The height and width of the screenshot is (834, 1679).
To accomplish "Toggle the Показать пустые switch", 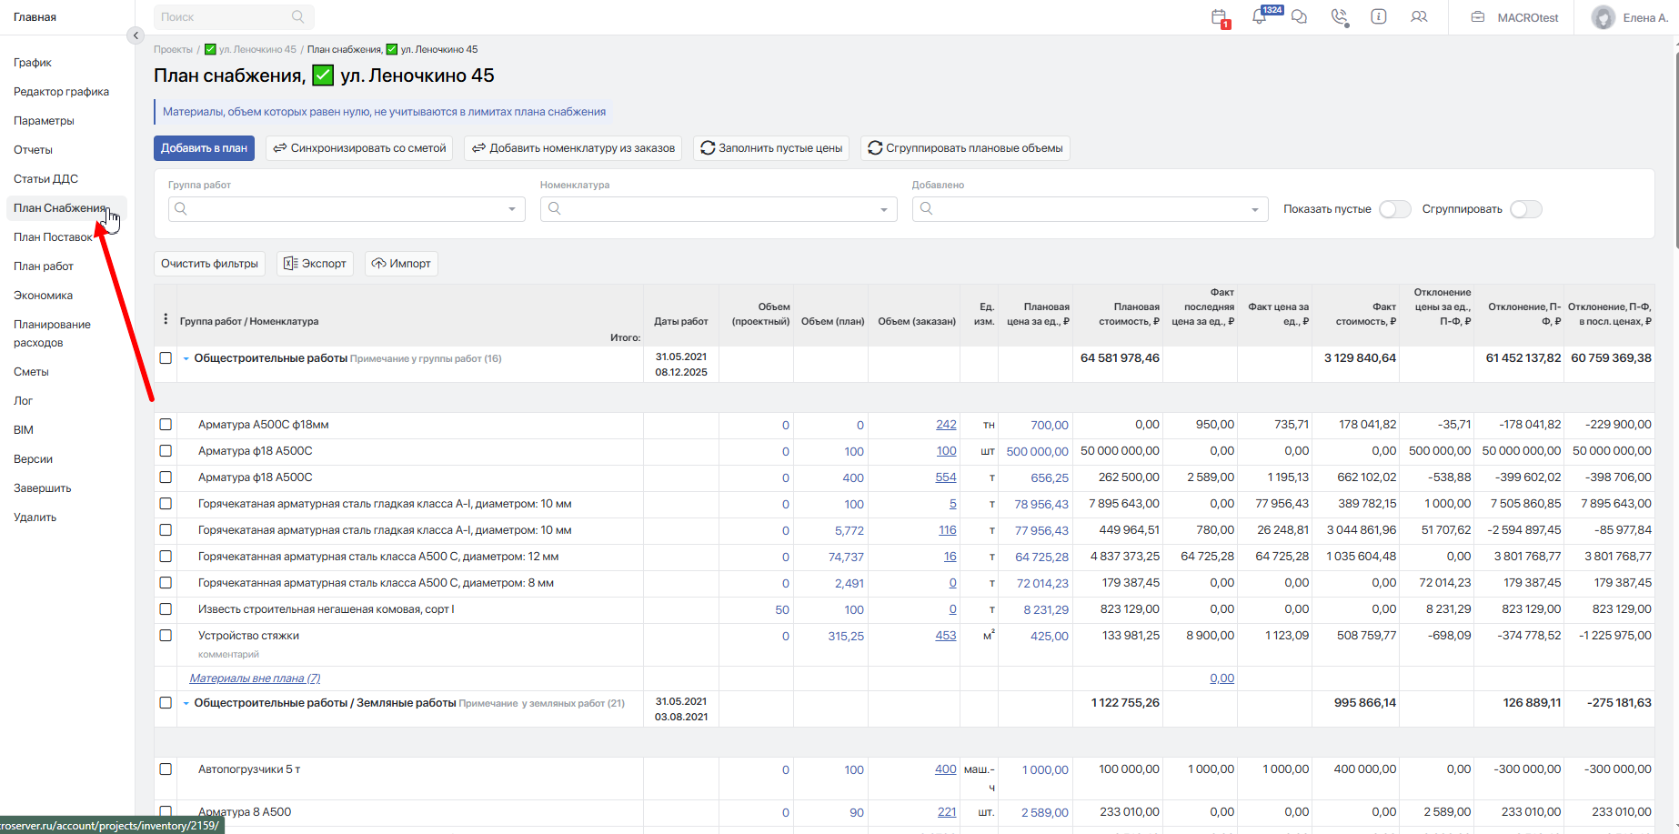I will pyautogui.click(x=1394, y=209).
